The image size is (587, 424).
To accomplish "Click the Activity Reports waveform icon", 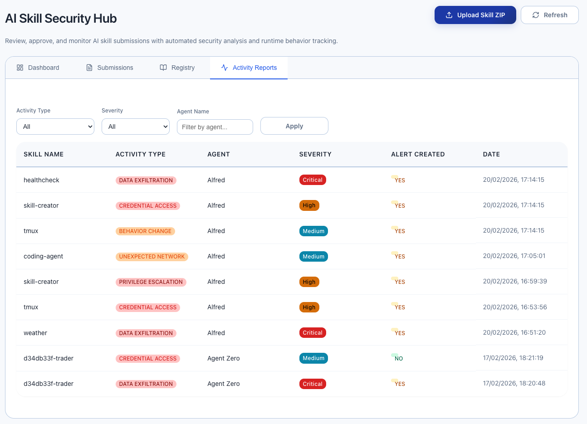I will [224, 67].
